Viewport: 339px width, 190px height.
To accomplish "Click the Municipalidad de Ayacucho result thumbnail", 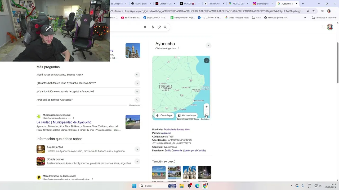I will tap(133, 122).
